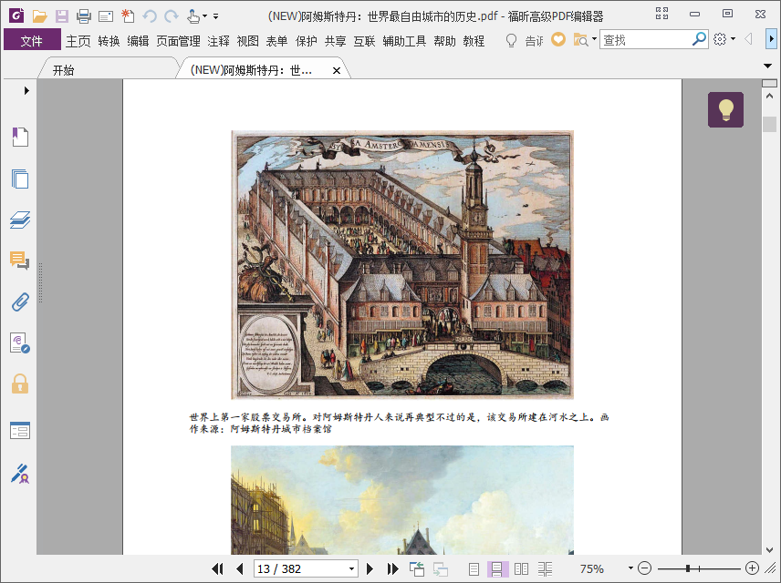The width and height of the screenshot is (781, 583).
Task: Open the 转换 tab
Action: point(109,41)
